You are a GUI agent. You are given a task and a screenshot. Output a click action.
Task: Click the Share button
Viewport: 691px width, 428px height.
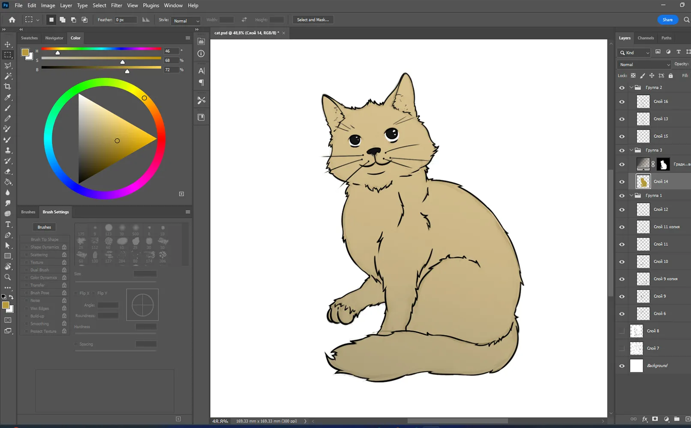(667, 20)
